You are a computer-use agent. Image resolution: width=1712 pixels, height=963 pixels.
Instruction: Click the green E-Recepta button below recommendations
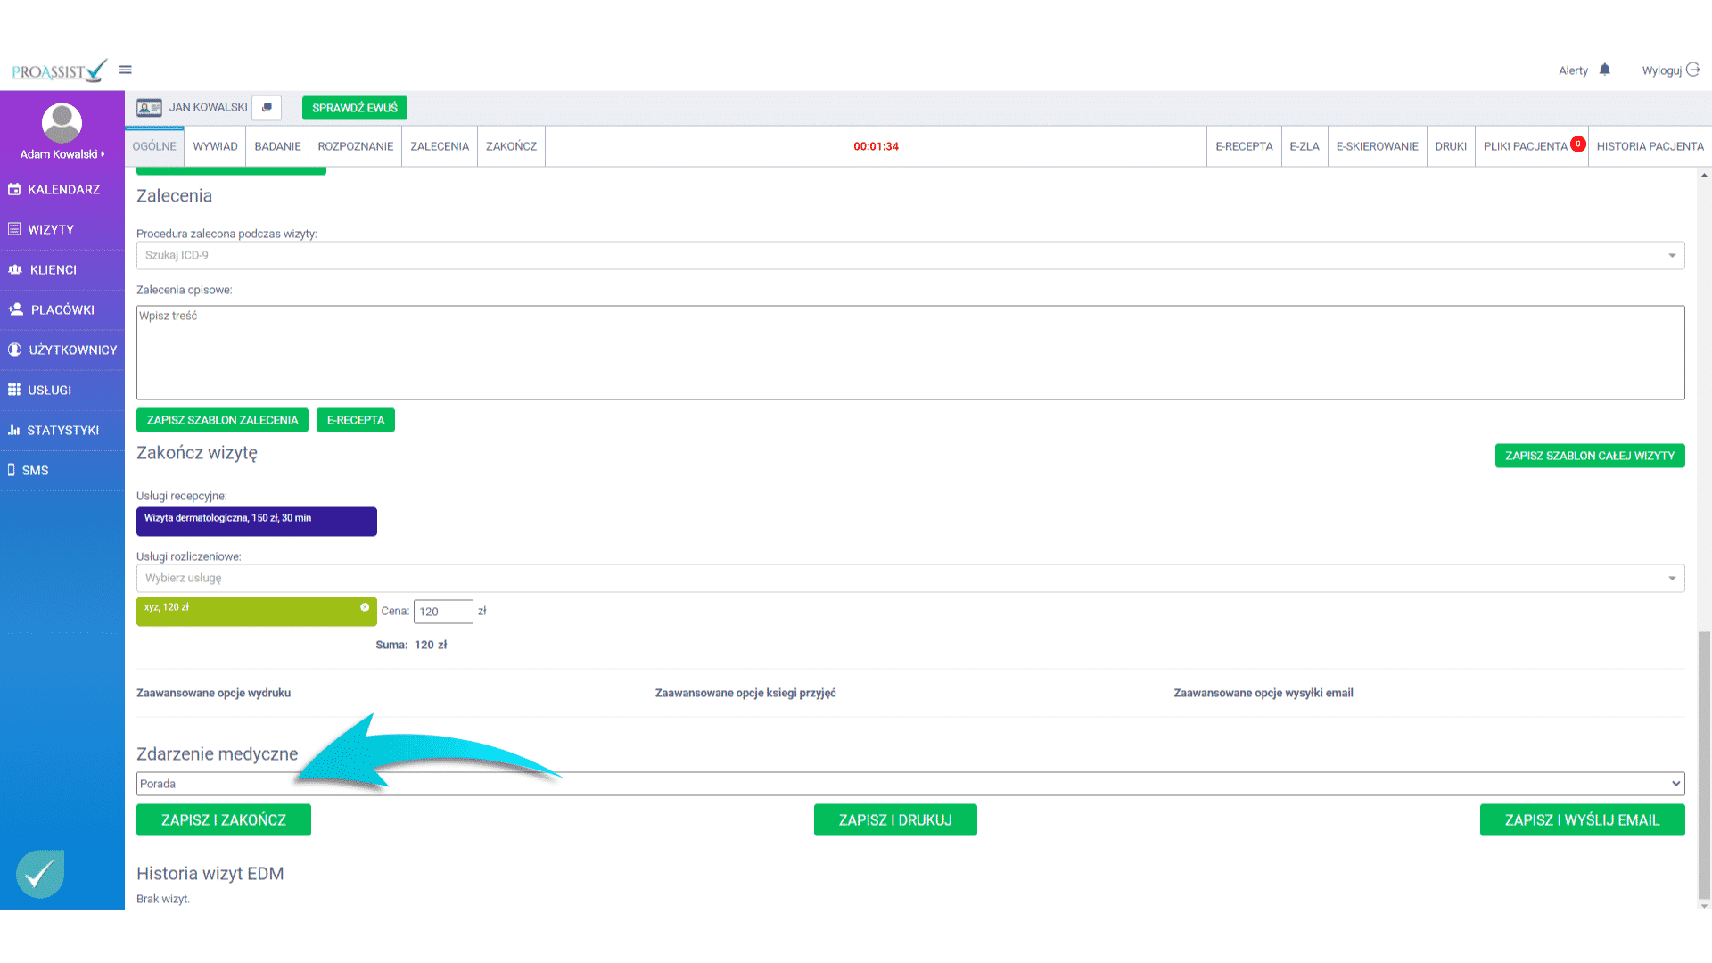pyautogui.click(x=356, y=420)
